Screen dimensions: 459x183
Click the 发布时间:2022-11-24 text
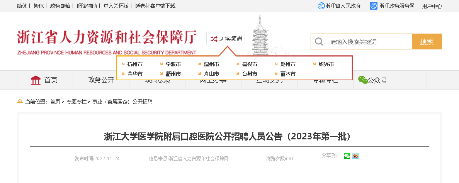97,159
